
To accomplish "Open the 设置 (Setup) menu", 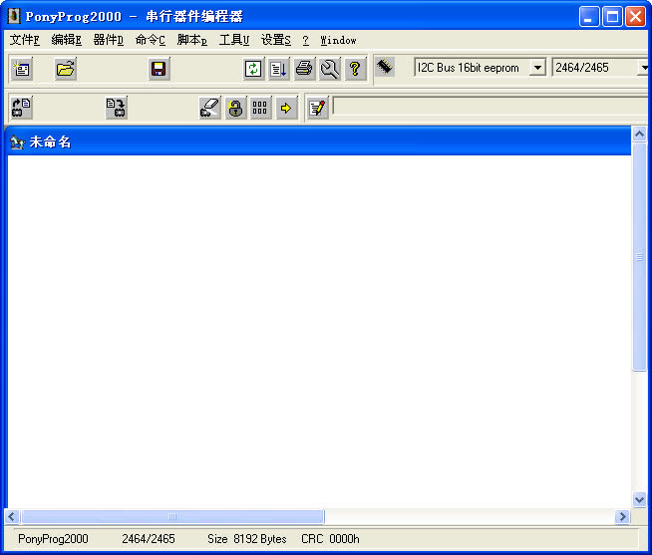I will pos(275,41).
